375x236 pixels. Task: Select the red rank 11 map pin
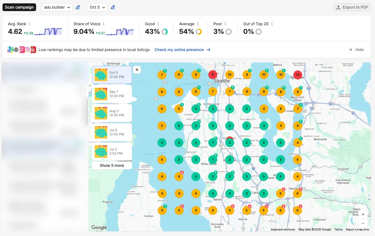tap(213, 75)
